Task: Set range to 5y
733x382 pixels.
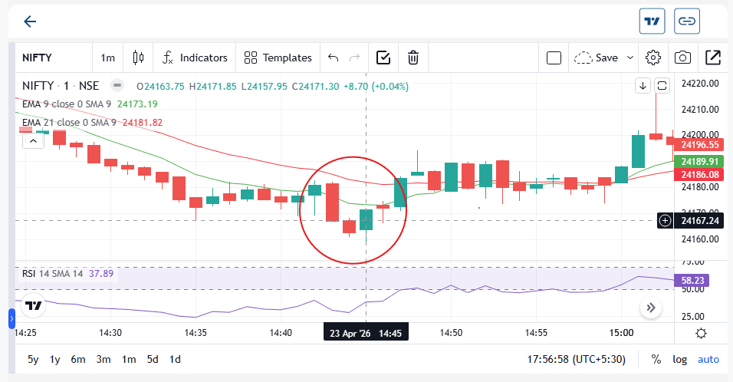Action: pos(33,359)
